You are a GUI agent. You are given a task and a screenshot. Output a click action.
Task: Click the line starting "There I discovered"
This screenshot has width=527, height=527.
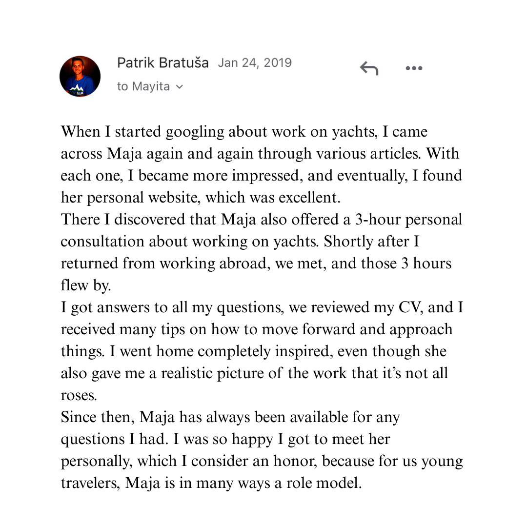(x=261, y=220)
